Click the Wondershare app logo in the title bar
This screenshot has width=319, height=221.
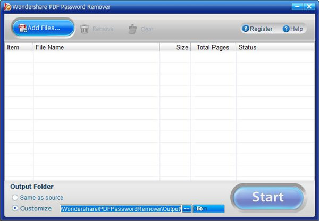(x=7, y=7)
